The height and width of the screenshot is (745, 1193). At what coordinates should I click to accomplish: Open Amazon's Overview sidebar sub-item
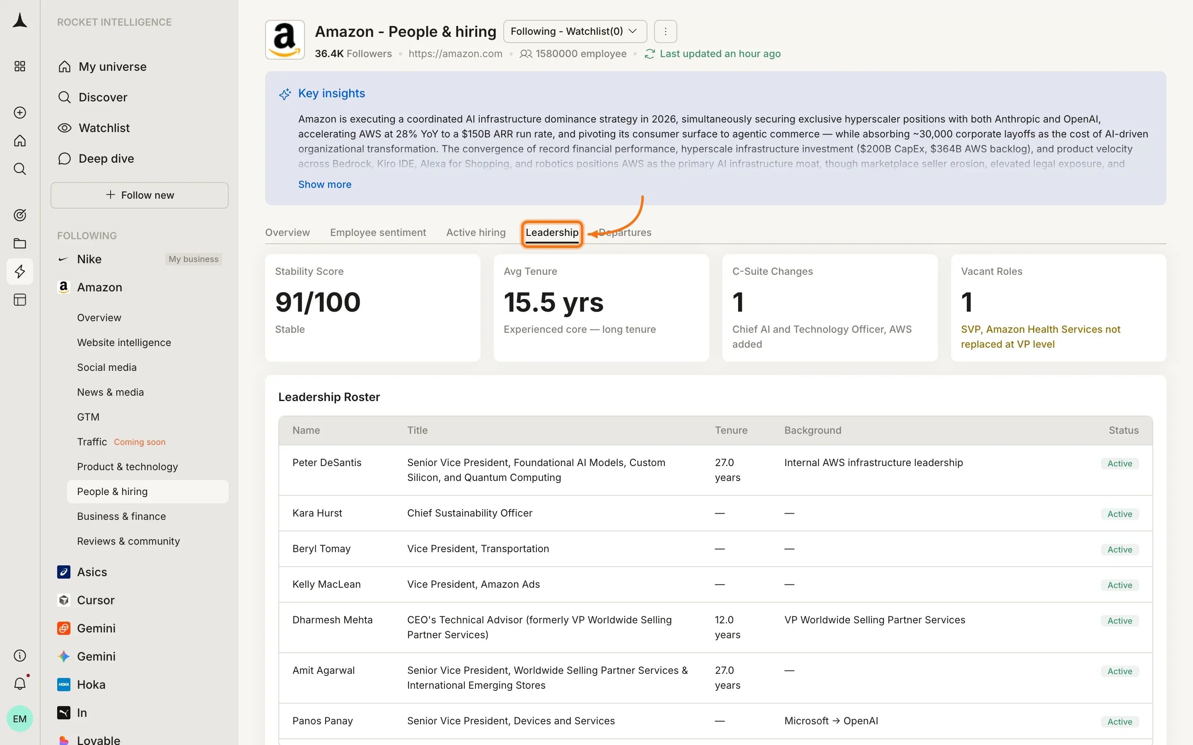99,318
